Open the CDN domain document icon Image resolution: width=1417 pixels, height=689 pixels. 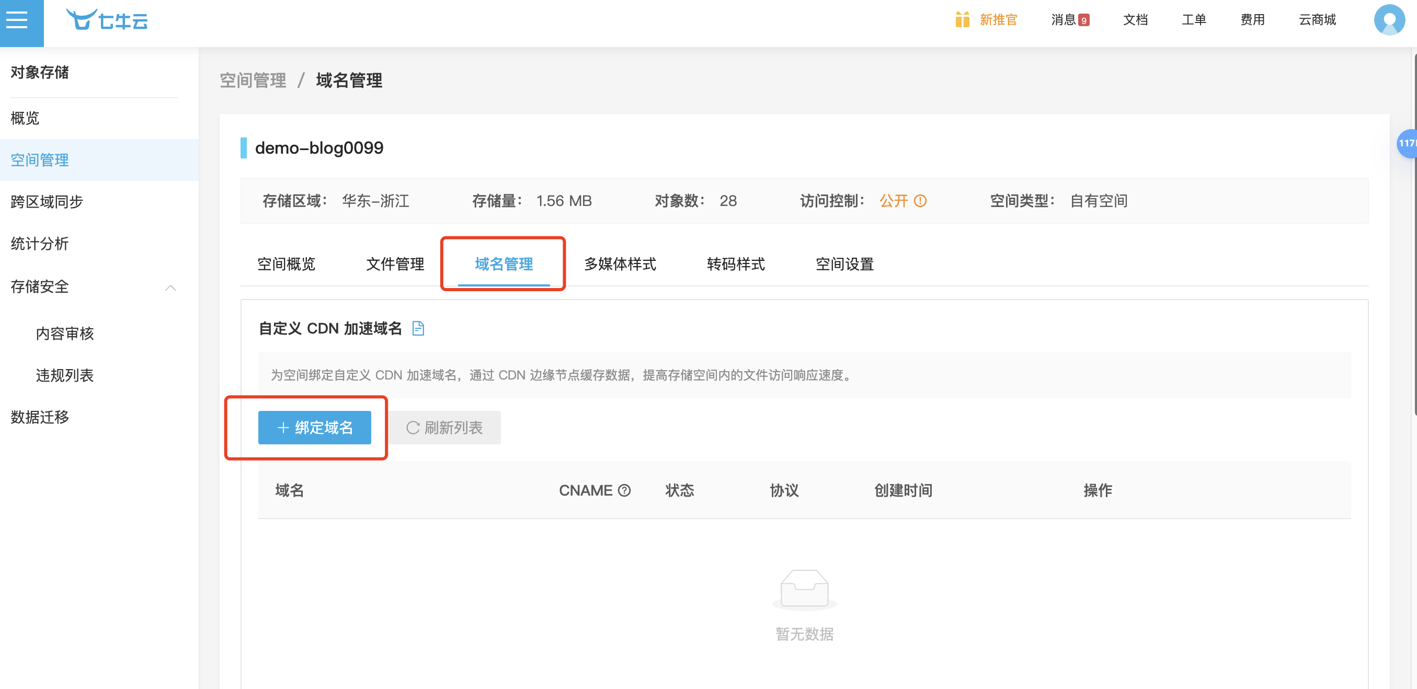tap(418, 328)
